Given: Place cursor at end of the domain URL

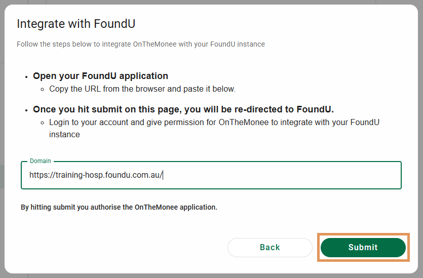Looking at the screenshot, I should (x=162, y=175).
